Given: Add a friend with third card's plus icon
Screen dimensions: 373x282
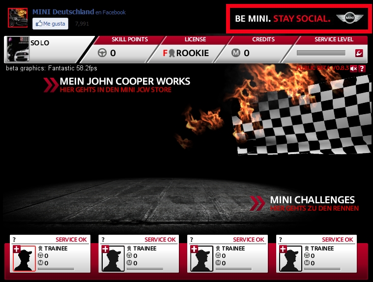Looking at the screenshot, I should click(194, 249).
